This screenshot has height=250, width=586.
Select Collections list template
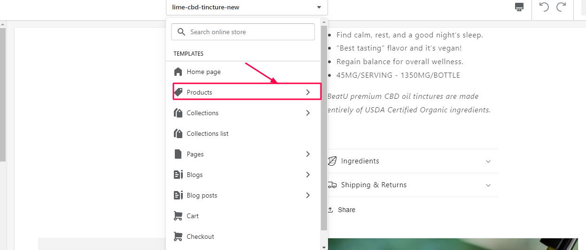tap(207, 133)
